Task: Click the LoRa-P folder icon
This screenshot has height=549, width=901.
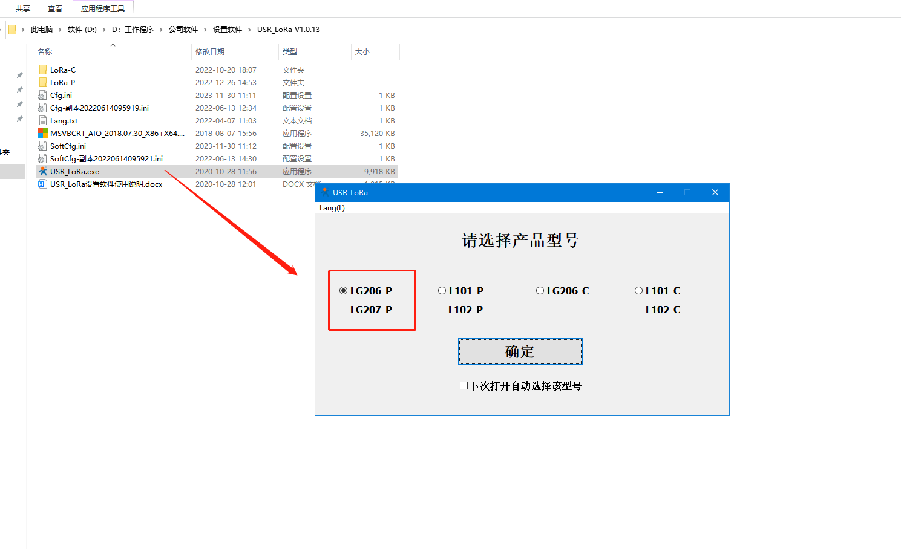Action: pyautogui.click(x=43, y=82)
